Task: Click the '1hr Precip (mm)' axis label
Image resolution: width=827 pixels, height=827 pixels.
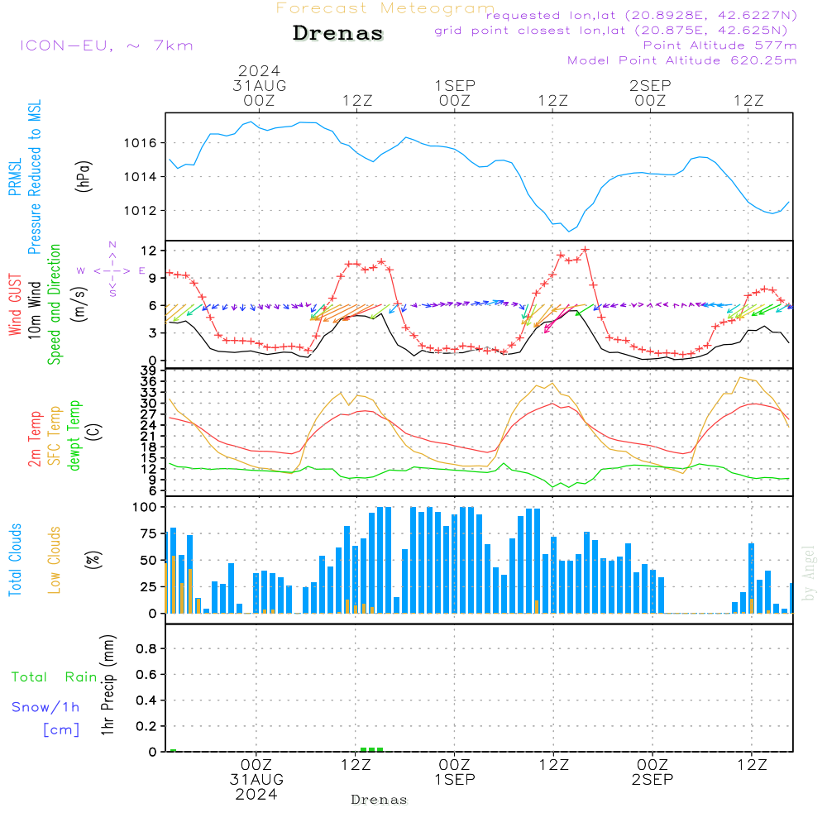Action: tap(108, 685)
